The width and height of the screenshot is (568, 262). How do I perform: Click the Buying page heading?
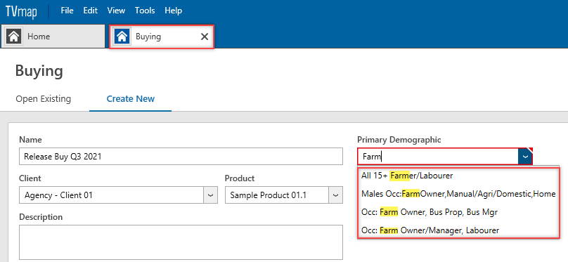tap(39, 71)
